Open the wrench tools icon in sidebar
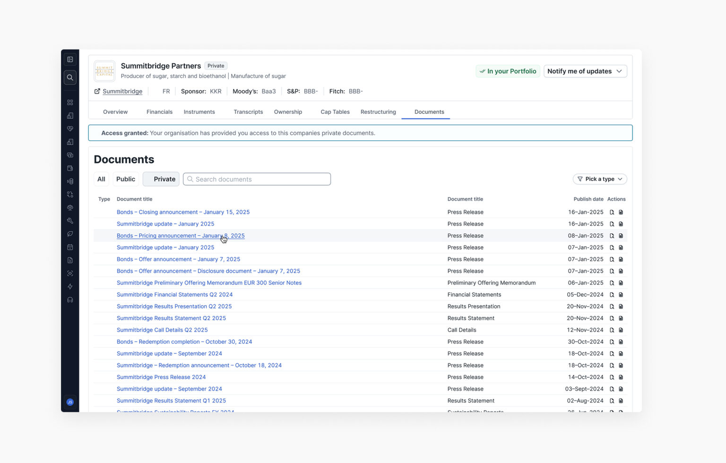Screen dimensions: 726x463 70,221
